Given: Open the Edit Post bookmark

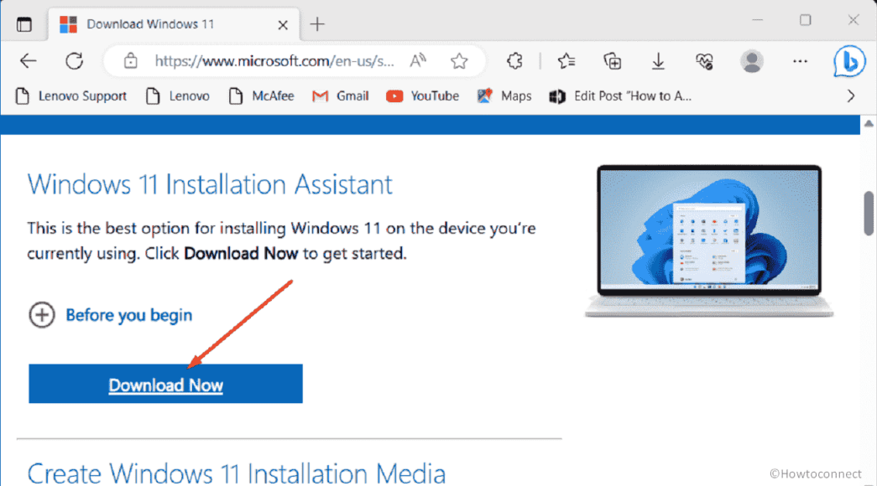Looking at the screenshot, I should [x=620, y=96].
